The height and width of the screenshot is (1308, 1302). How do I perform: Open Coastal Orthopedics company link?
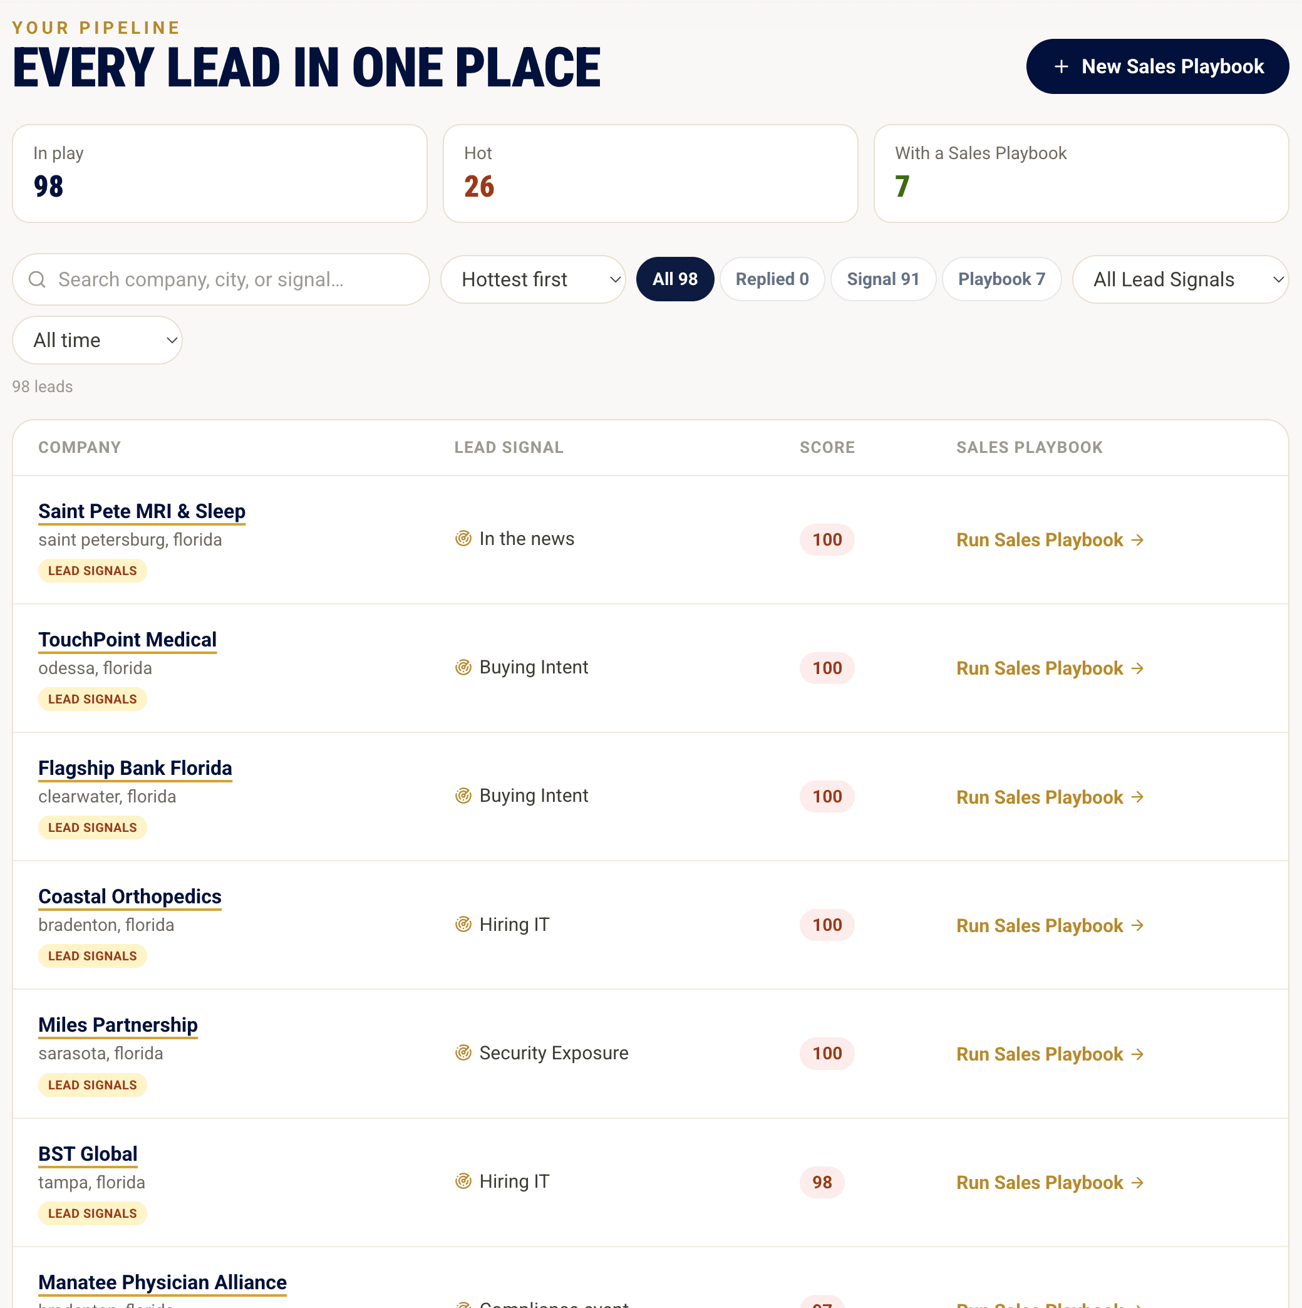coord(130,896)
